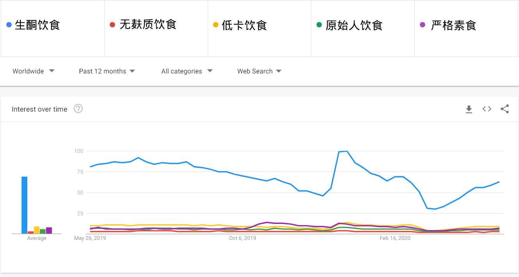Click the Feb 16, 2020 axis label
This screenshot has height=277, width=519.
tap(395, 238)
